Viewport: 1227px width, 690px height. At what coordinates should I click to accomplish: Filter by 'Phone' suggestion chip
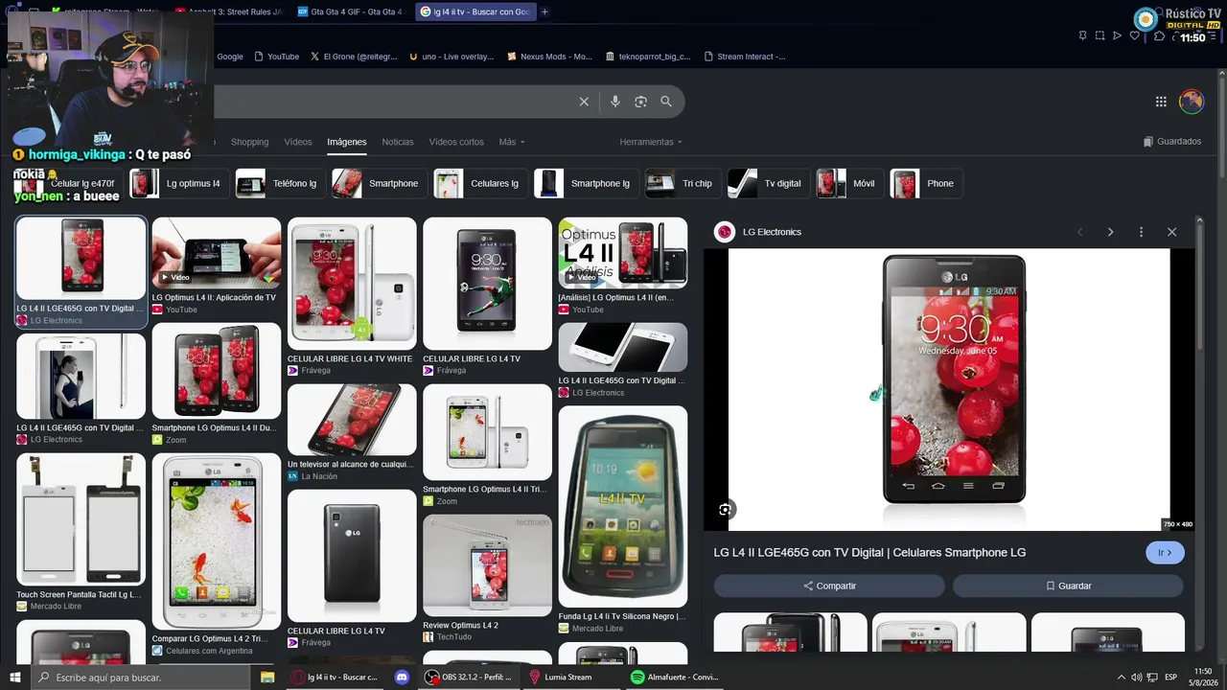(x=926, y=183)
